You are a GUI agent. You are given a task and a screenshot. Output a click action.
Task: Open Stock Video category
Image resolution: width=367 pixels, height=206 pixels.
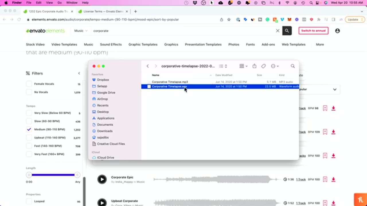[35, 44]
